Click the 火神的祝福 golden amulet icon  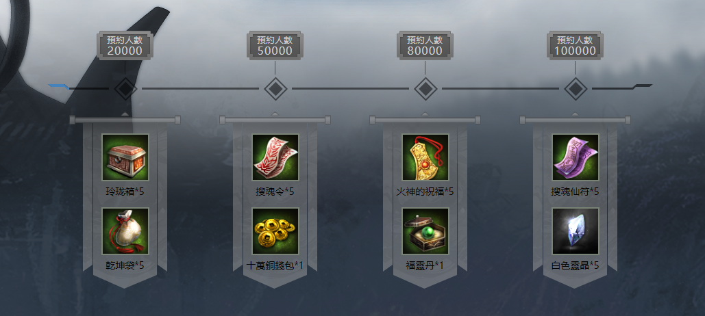pos(425,157)
